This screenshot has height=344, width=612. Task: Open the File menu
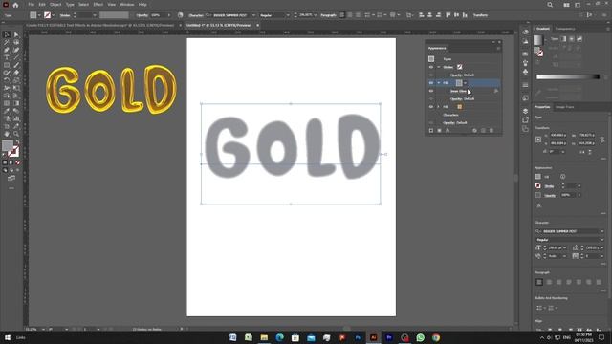click(31, 5)
